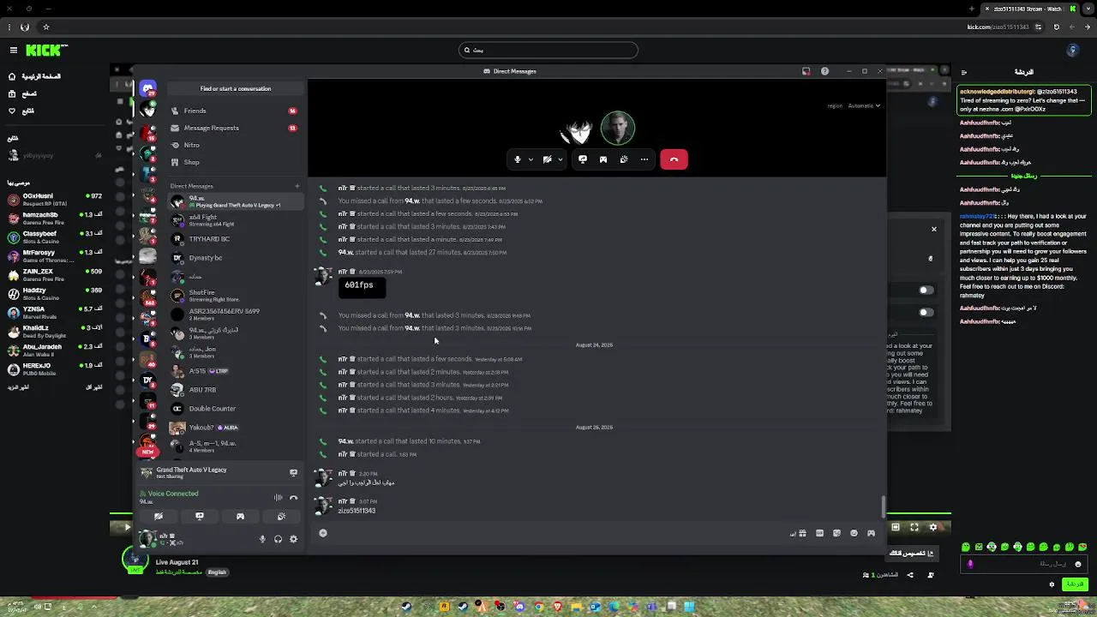Open the 94.w. direct message conversation
Screen dimensions: 1097x617
pyautogui.click(x=236, y=201)
